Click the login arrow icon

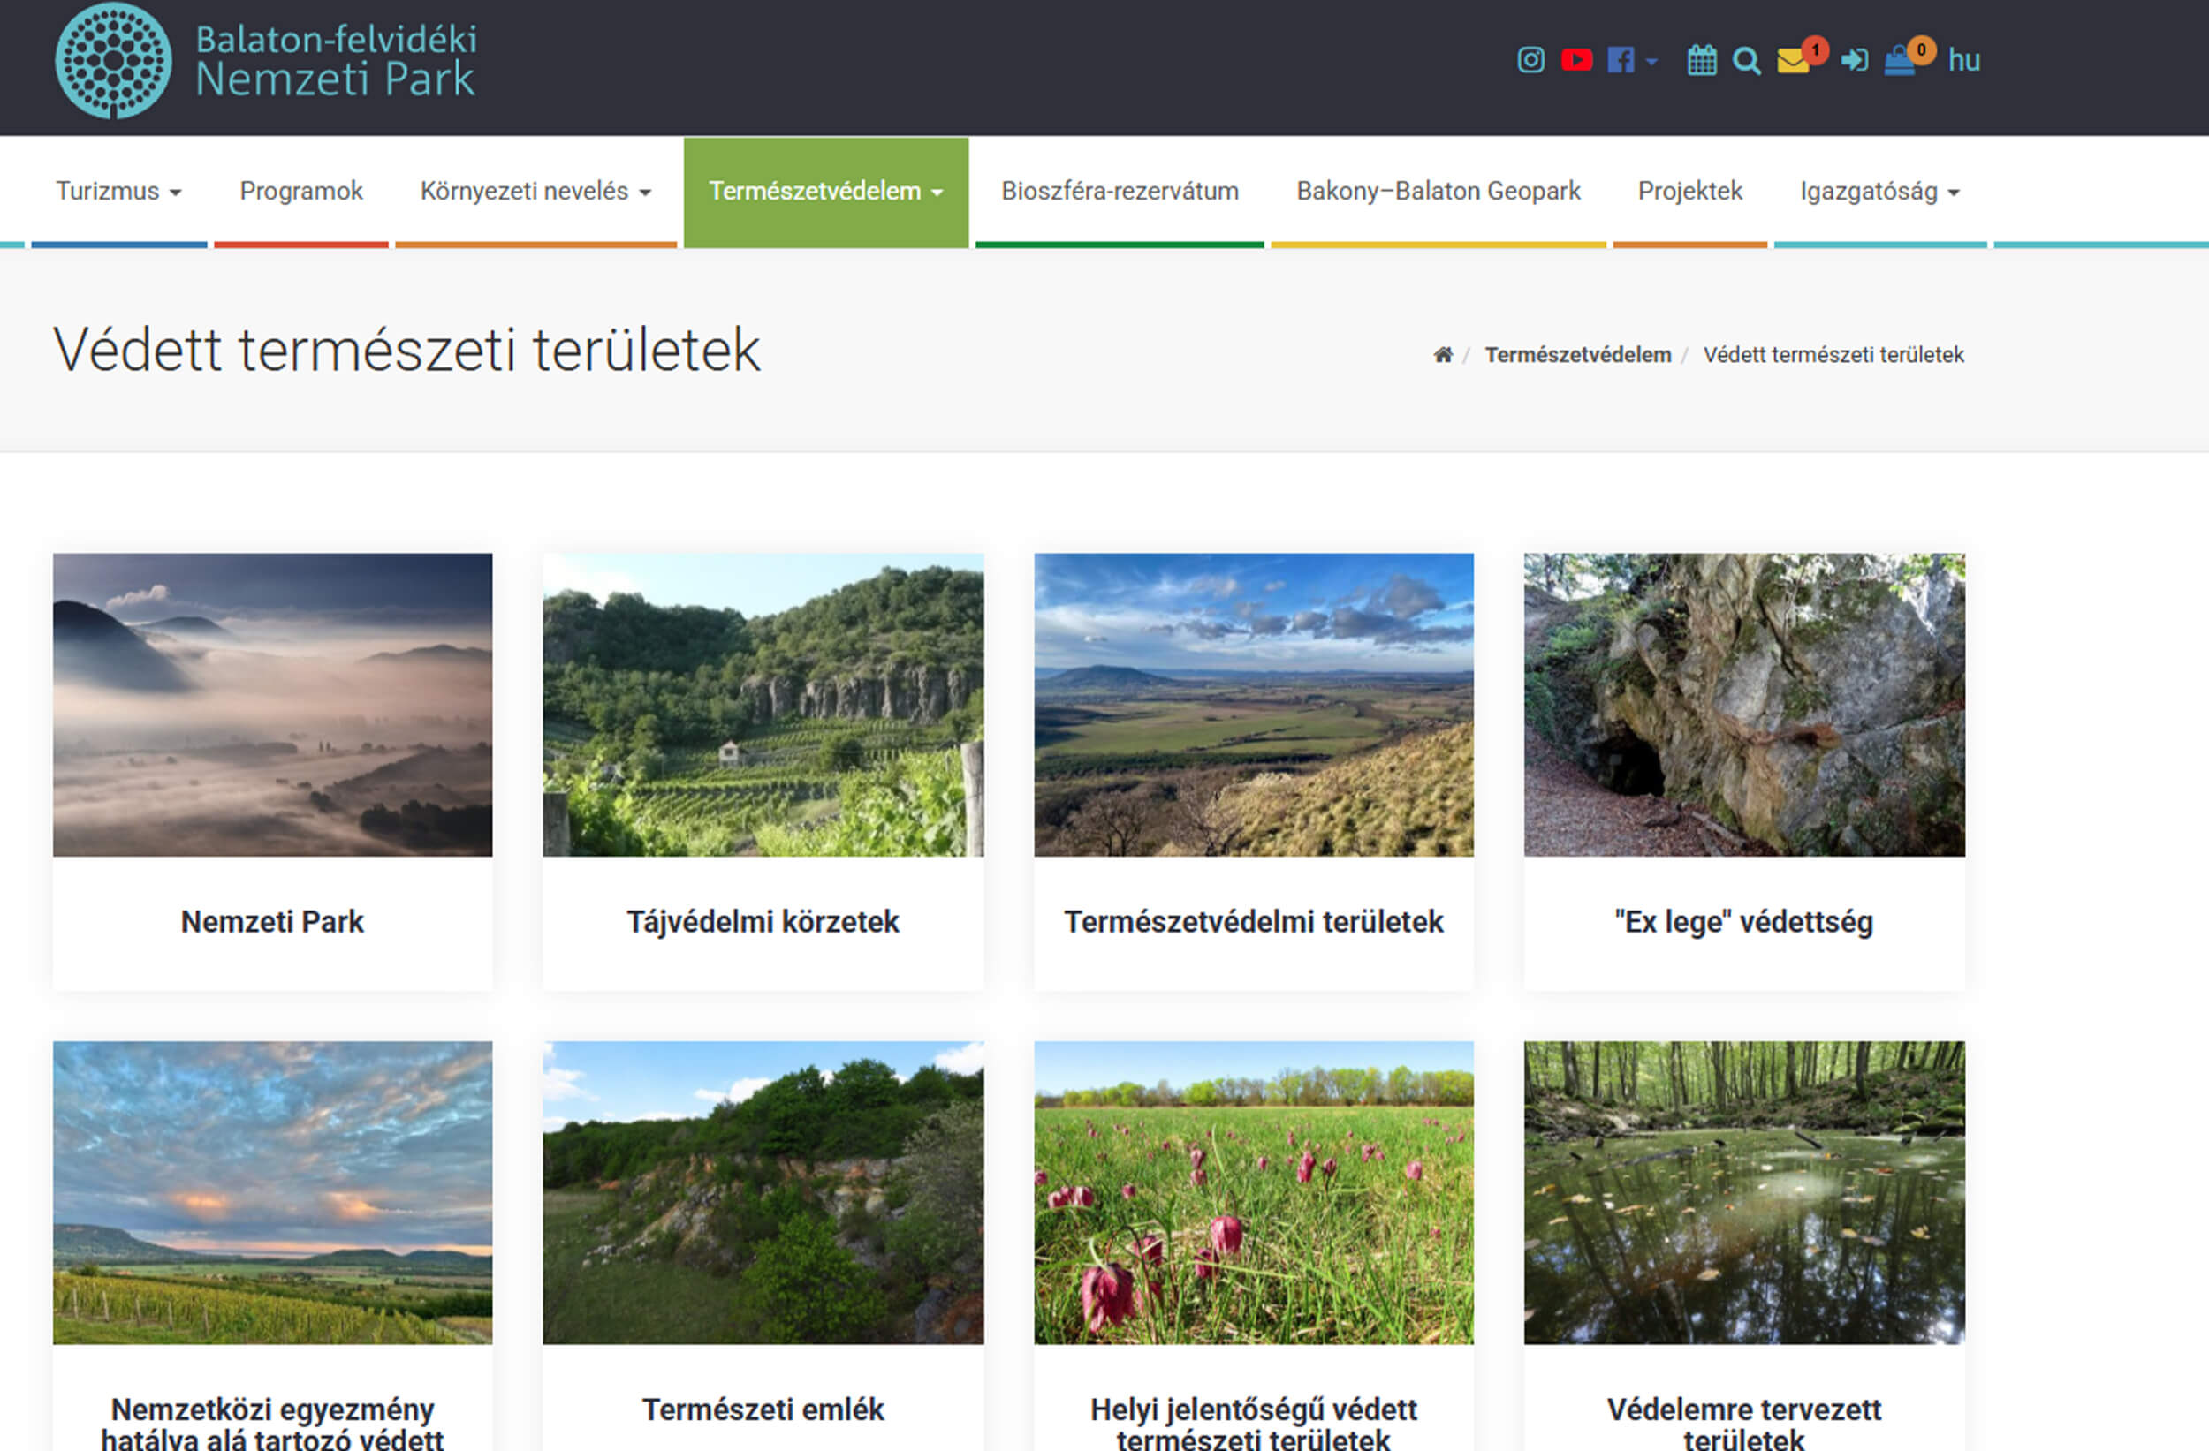(1854, 61)
